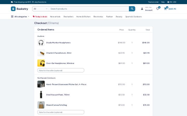Open the shopping cart icon
Image resolution: width=187 pixels, height=116 pixels.
tap(165, 9)
